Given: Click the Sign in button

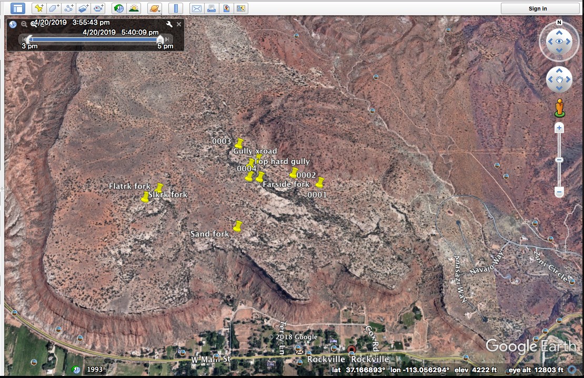Looking at the screenshot, I should [x=537, y=8].
